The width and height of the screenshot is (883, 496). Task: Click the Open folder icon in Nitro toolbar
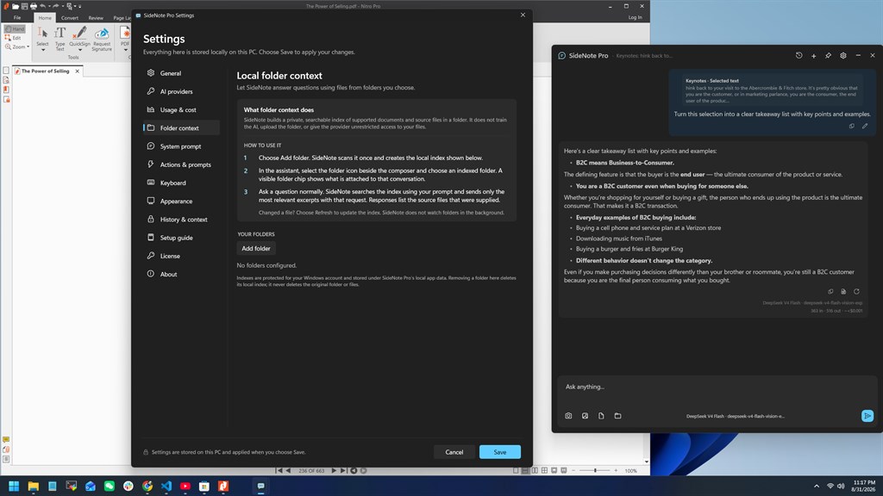pos(16,6)
